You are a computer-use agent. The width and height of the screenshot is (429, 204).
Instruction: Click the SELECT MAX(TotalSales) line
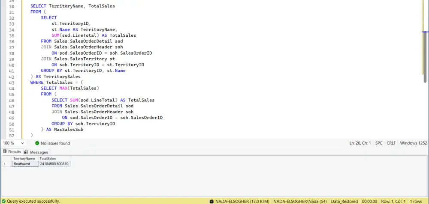[70, 89]
